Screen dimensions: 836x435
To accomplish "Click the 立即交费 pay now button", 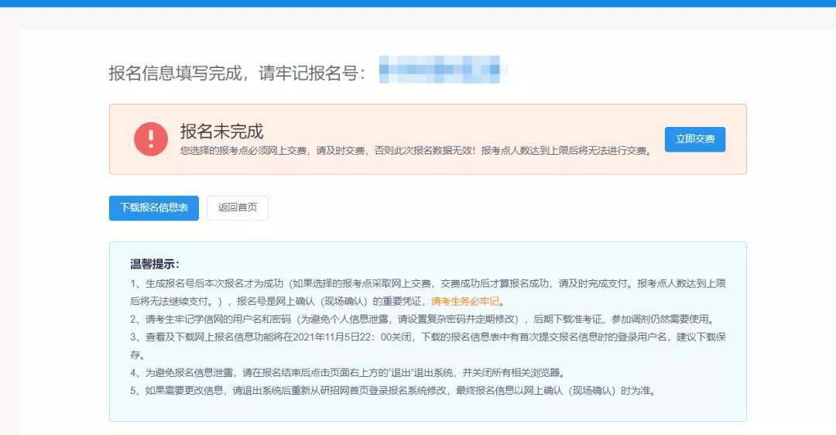I will [694, 139].
